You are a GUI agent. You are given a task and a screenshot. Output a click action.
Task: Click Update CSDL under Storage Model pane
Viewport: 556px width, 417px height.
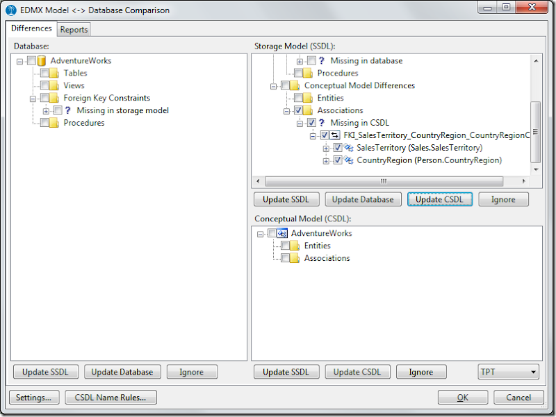[440, 199]
